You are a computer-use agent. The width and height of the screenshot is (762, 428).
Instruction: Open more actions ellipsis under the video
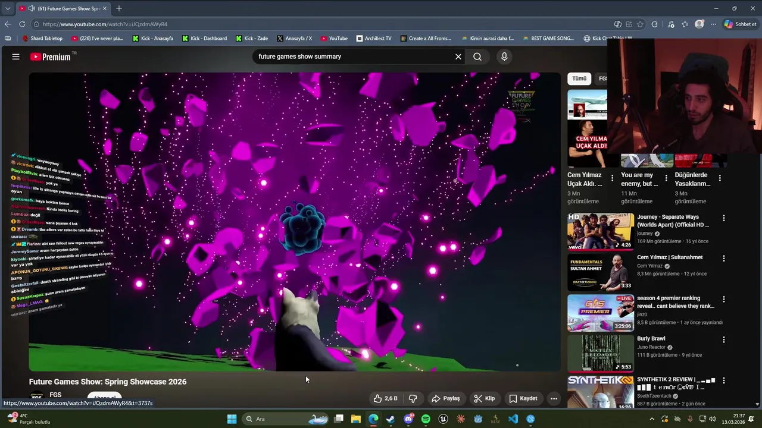[x=554, y=398]
